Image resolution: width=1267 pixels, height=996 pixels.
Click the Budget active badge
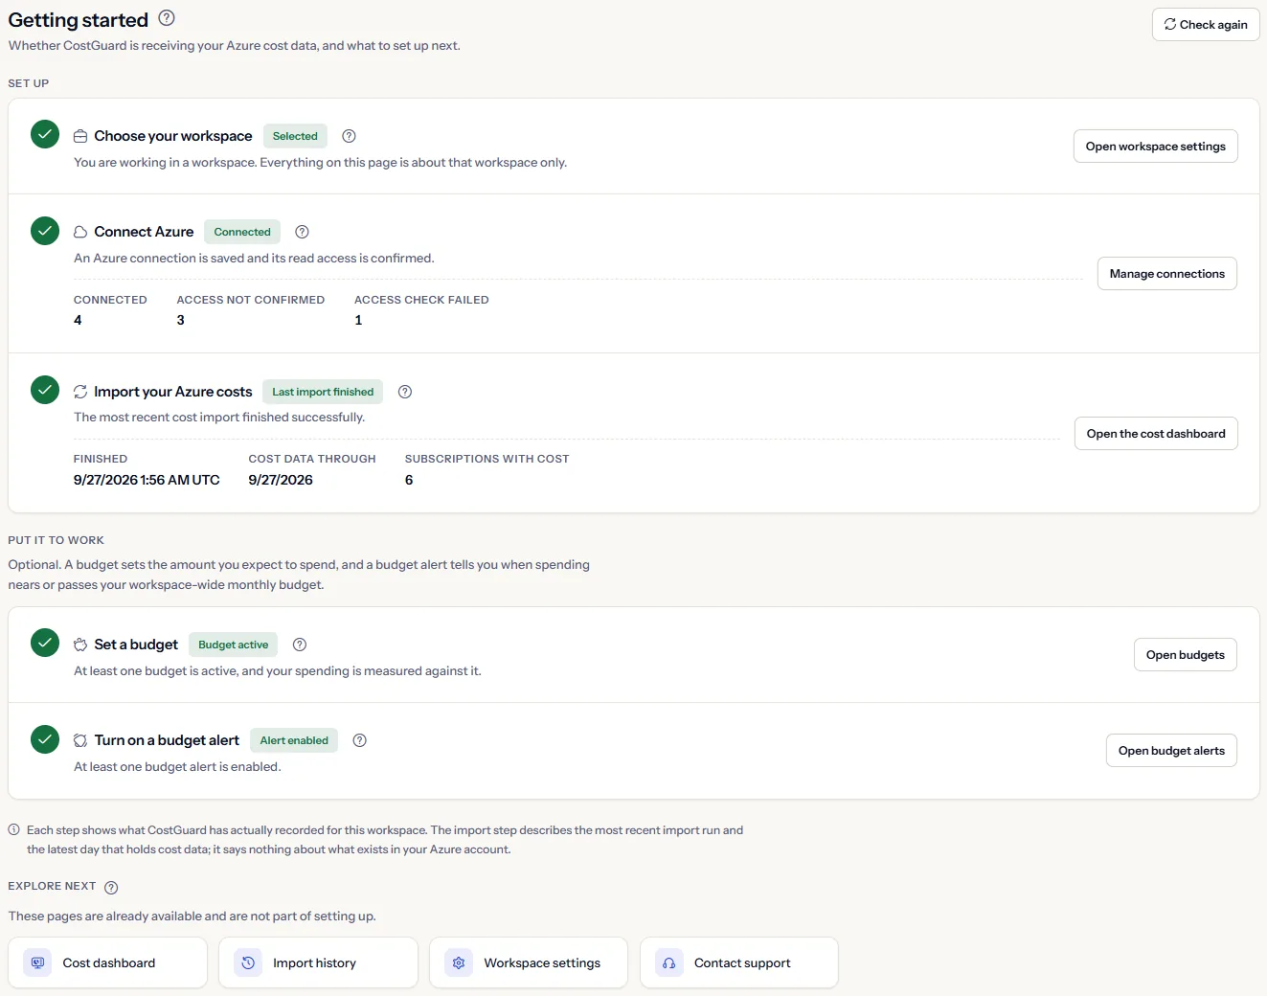tap(233, 645)
